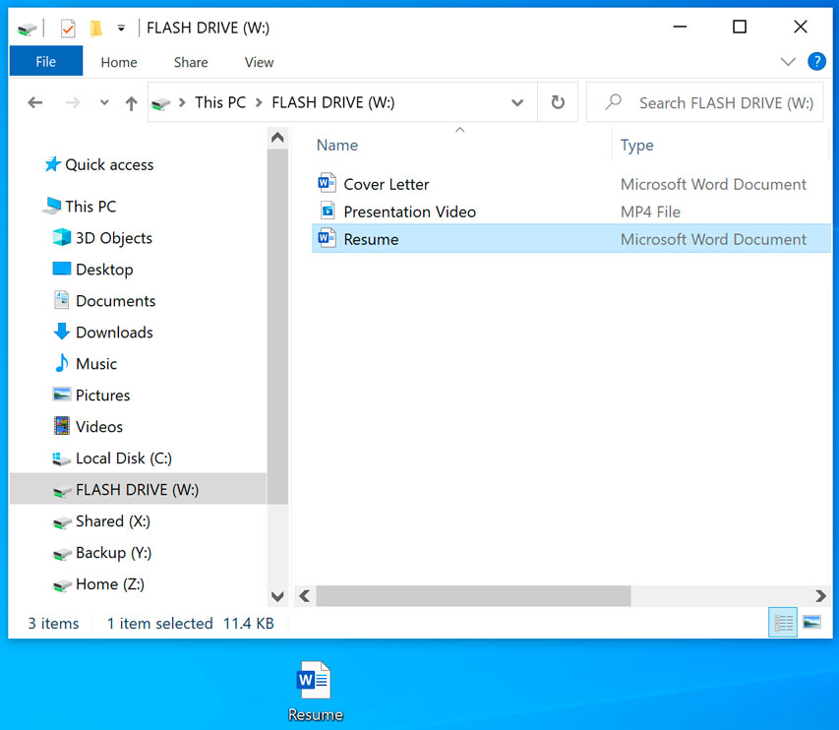Click the Refresh button beside address bar
This screenshot has height=730, width=839.
(x=558, y=102)
